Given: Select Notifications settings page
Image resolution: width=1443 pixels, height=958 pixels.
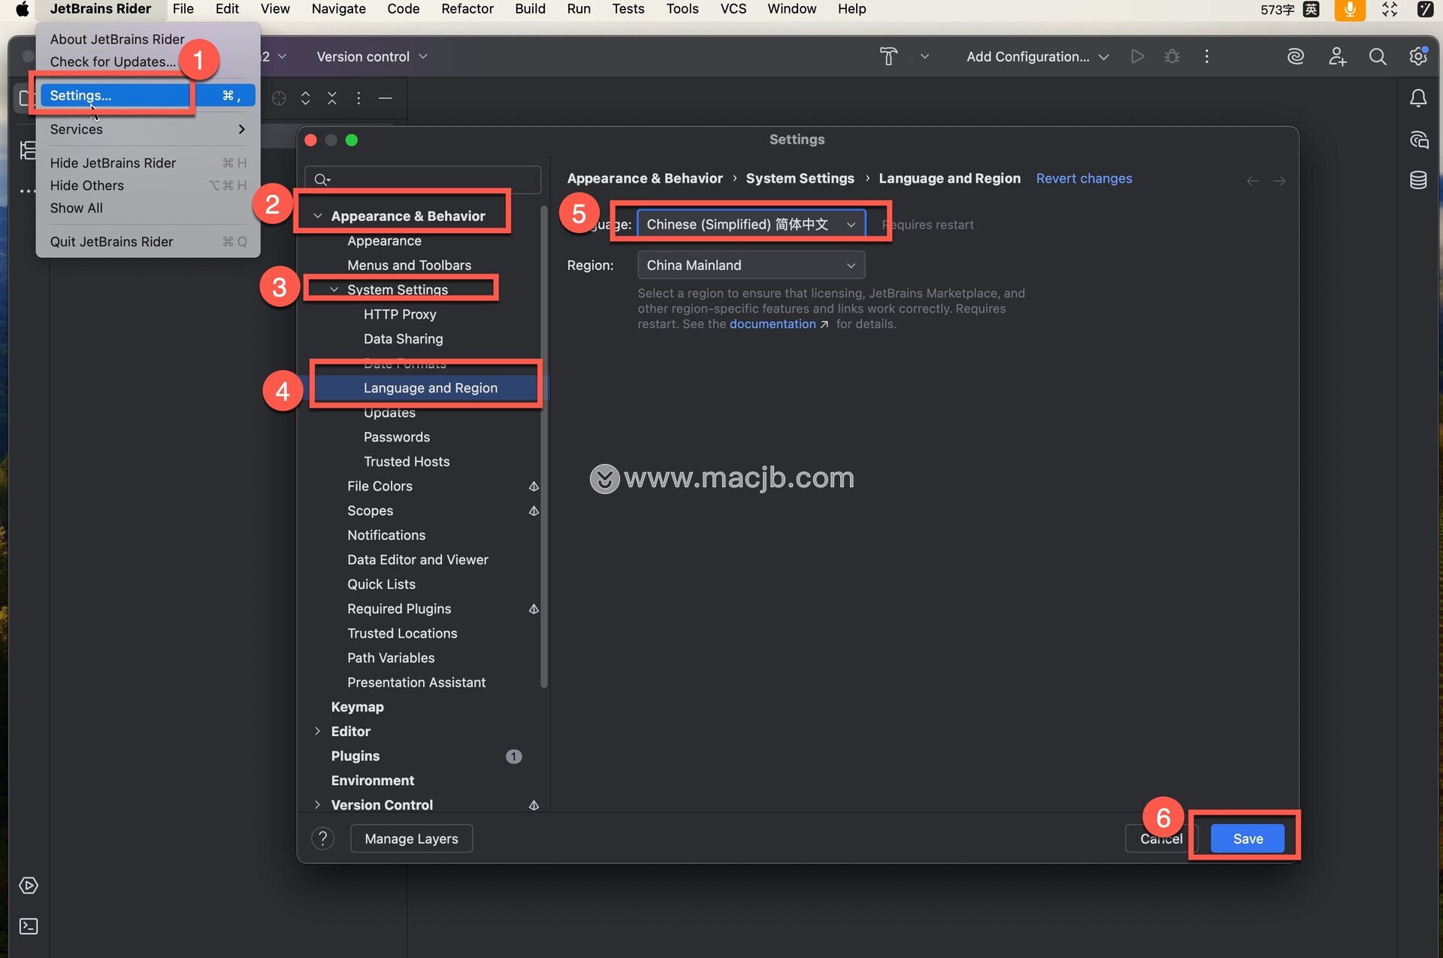Looking at the screenshot, I should click(386, 535).
